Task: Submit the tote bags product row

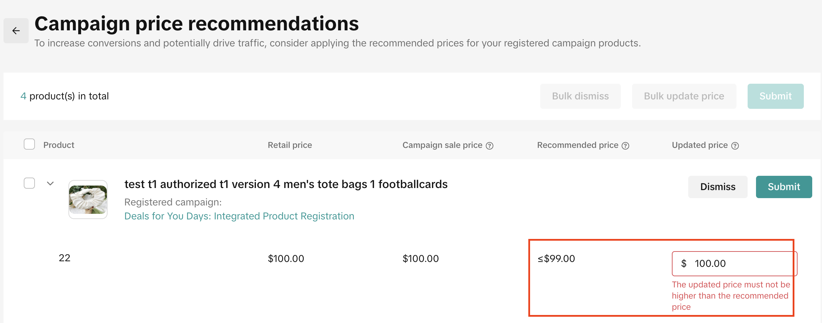Action: (784, 187)
